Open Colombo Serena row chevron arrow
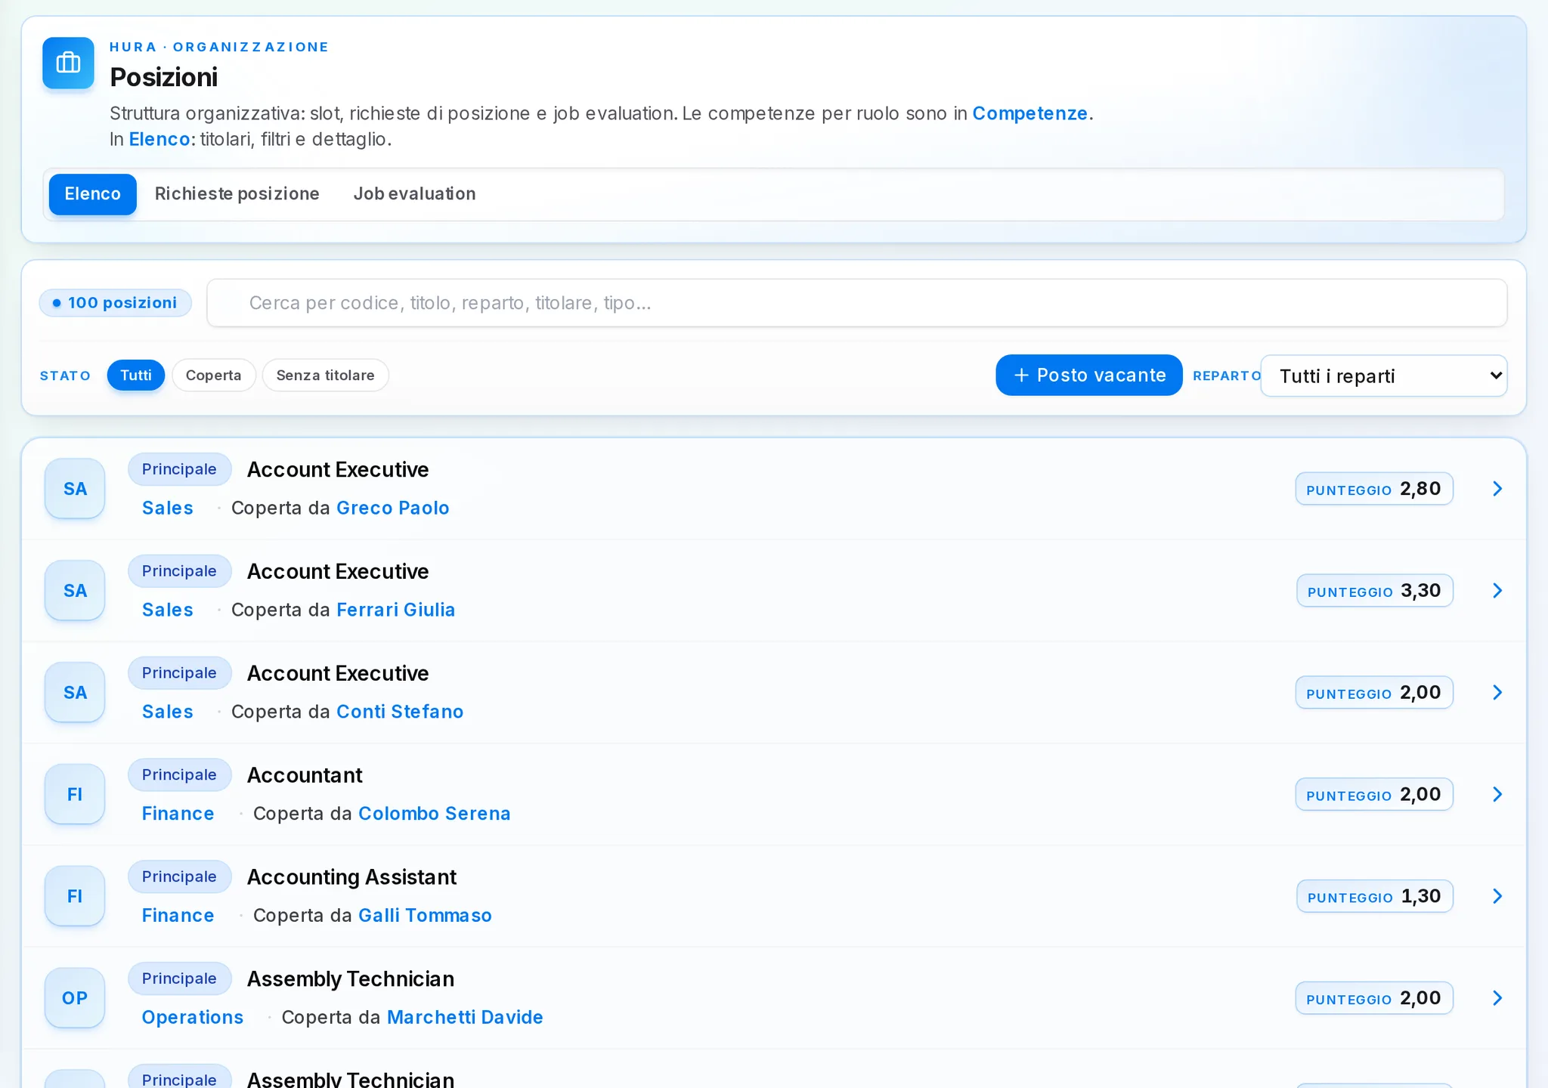The width and height of the screenshot is (1548, 1088). click(1497, 795)
